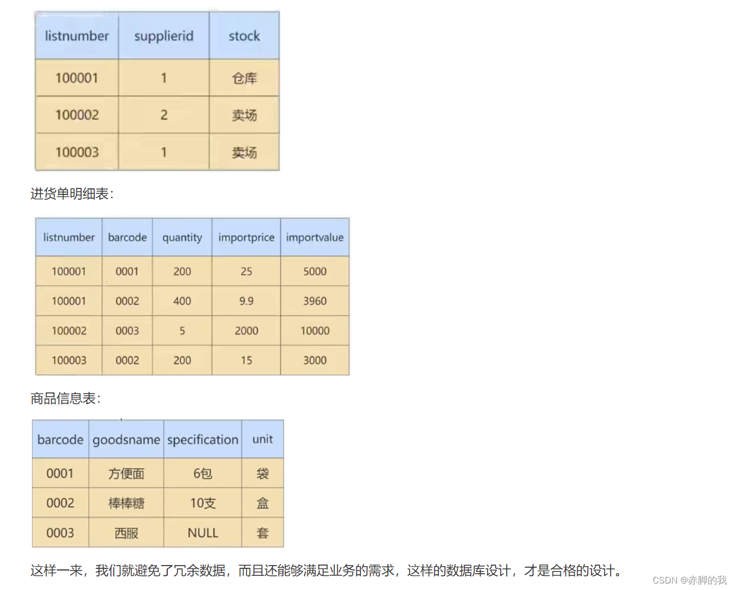Viewport: 735px width, 590px height.
Task: Open the CSDN @赤脚的我 watermark link
Action: click(688, 580)
